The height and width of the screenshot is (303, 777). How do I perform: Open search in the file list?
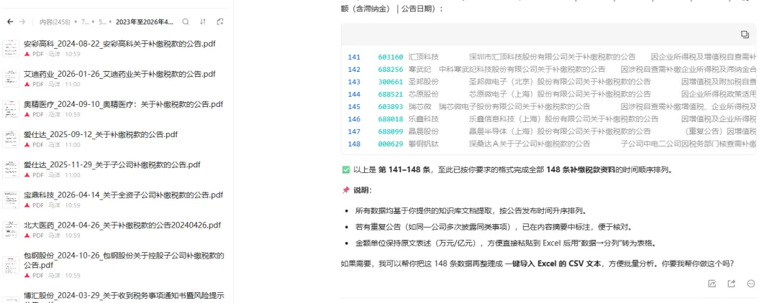[x=186, y=22]
